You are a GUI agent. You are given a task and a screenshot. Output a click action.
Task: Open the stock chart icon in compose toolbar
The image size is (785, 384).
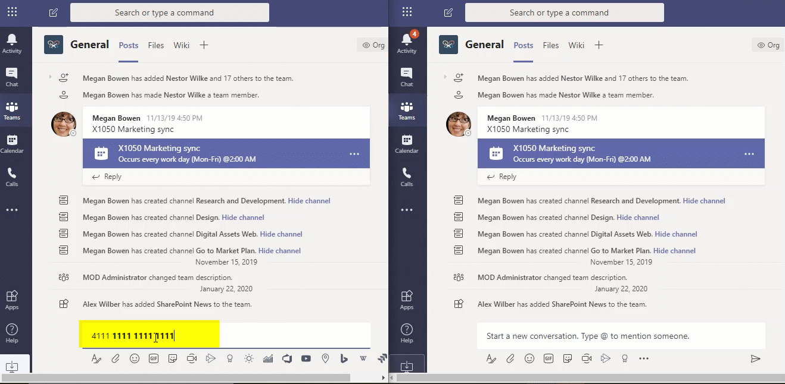268,358
